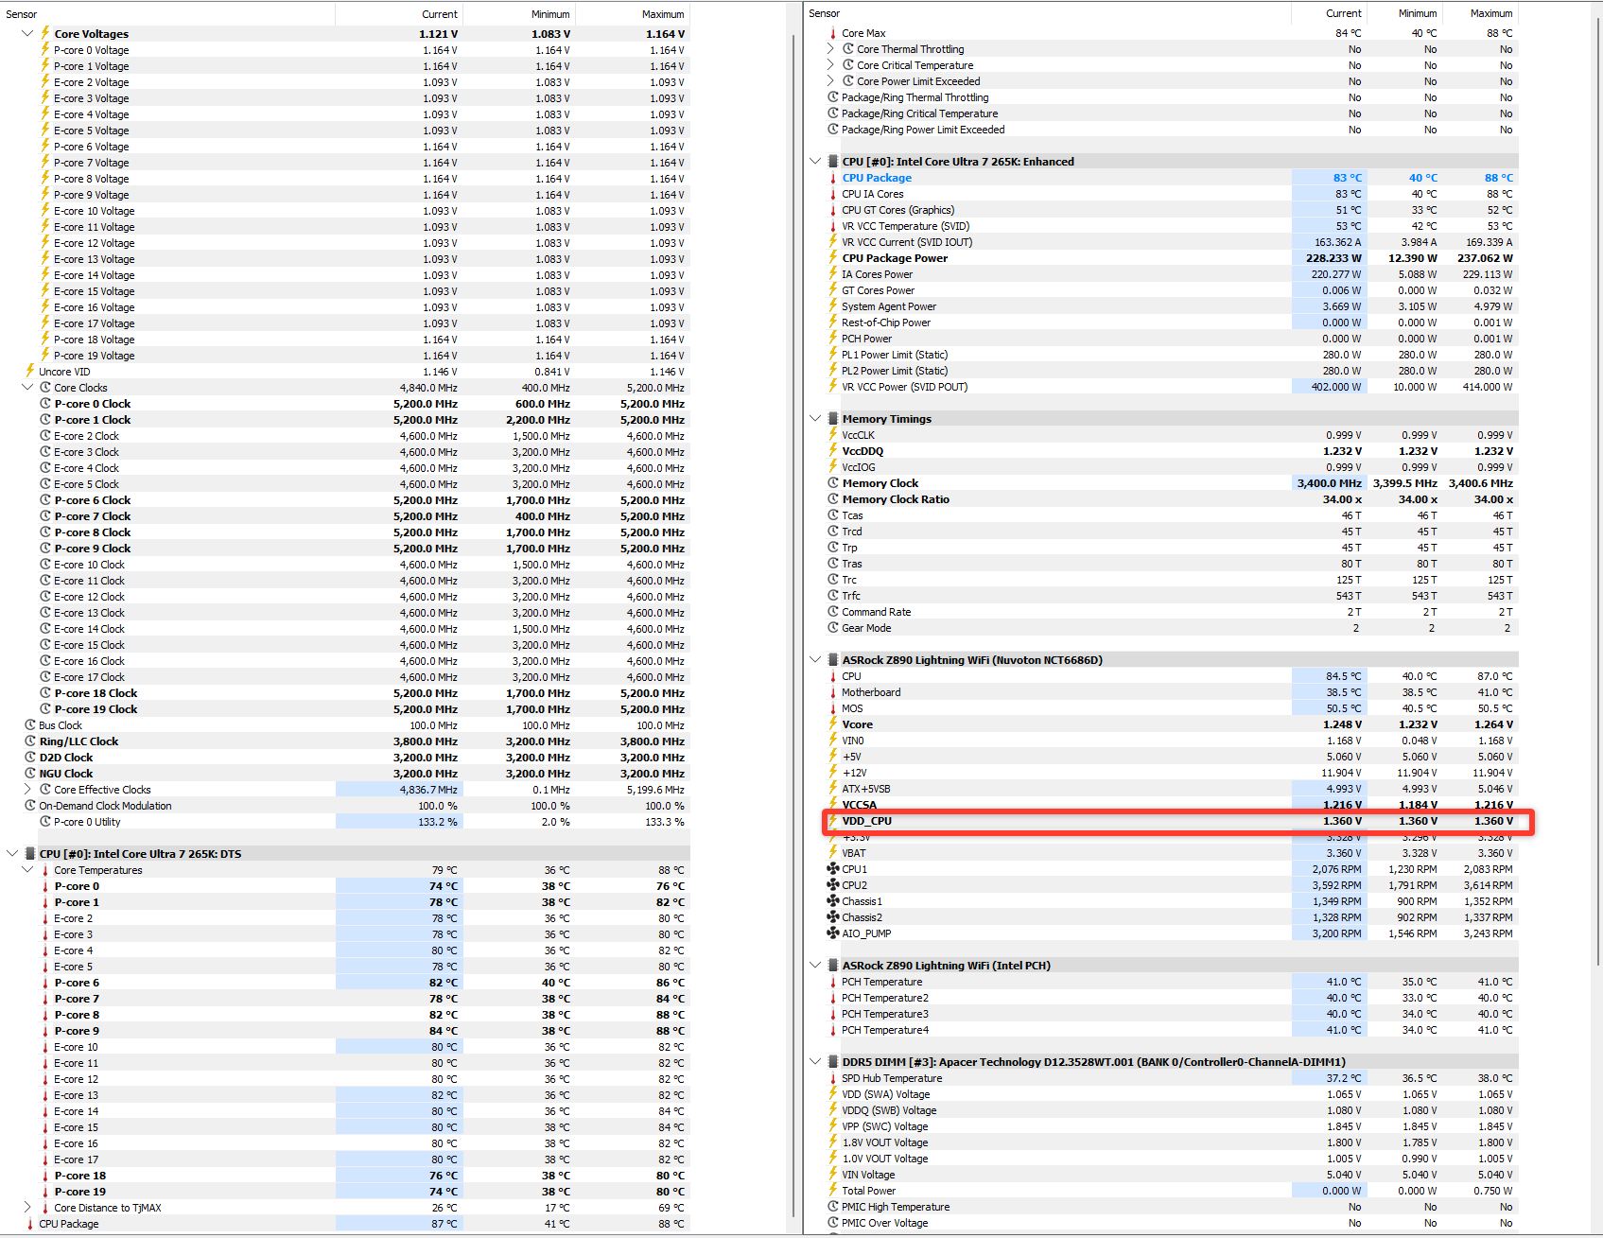The width and height of the screenshot is (1603, 1238).
Task: Collapse the ASRock Nuvoton NCT6686D group
Action: pyautogui.click(x=815, y=659)
